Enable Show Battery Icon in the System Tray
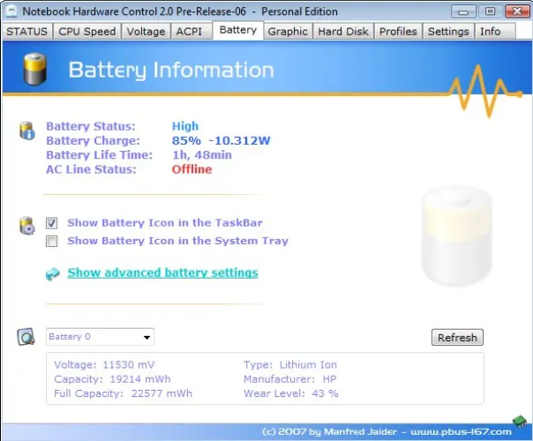This screenshot has height=441, width=533. 51,241
